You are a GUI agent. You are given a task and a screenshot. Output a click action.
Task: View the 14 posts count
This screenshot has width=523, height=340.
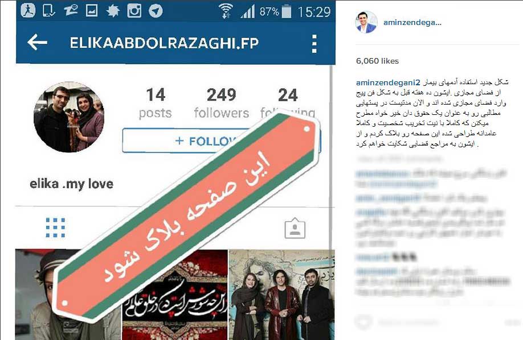click(156, 103)
